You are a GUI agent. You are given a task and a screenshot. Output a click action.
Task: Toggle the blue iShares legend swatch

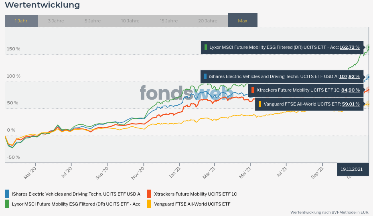coord(7,194)
